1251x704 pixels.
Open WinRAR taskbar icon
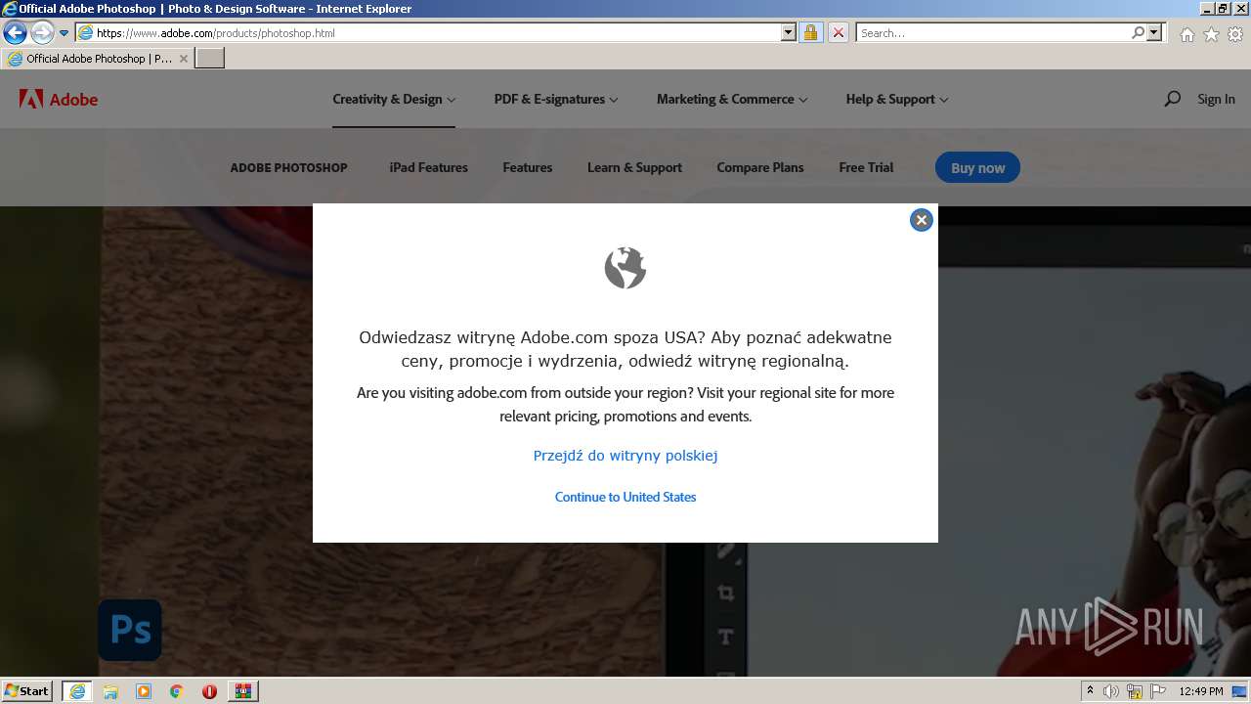click(242, 691)
